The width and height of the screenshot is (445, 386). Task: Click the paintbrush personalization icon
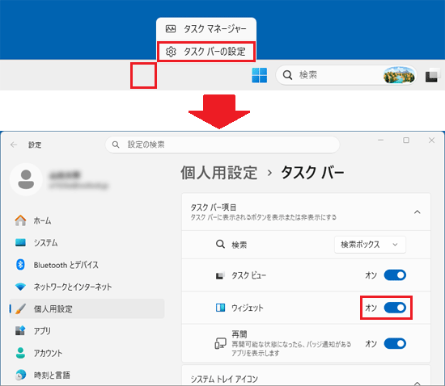[x=20, y=308]
